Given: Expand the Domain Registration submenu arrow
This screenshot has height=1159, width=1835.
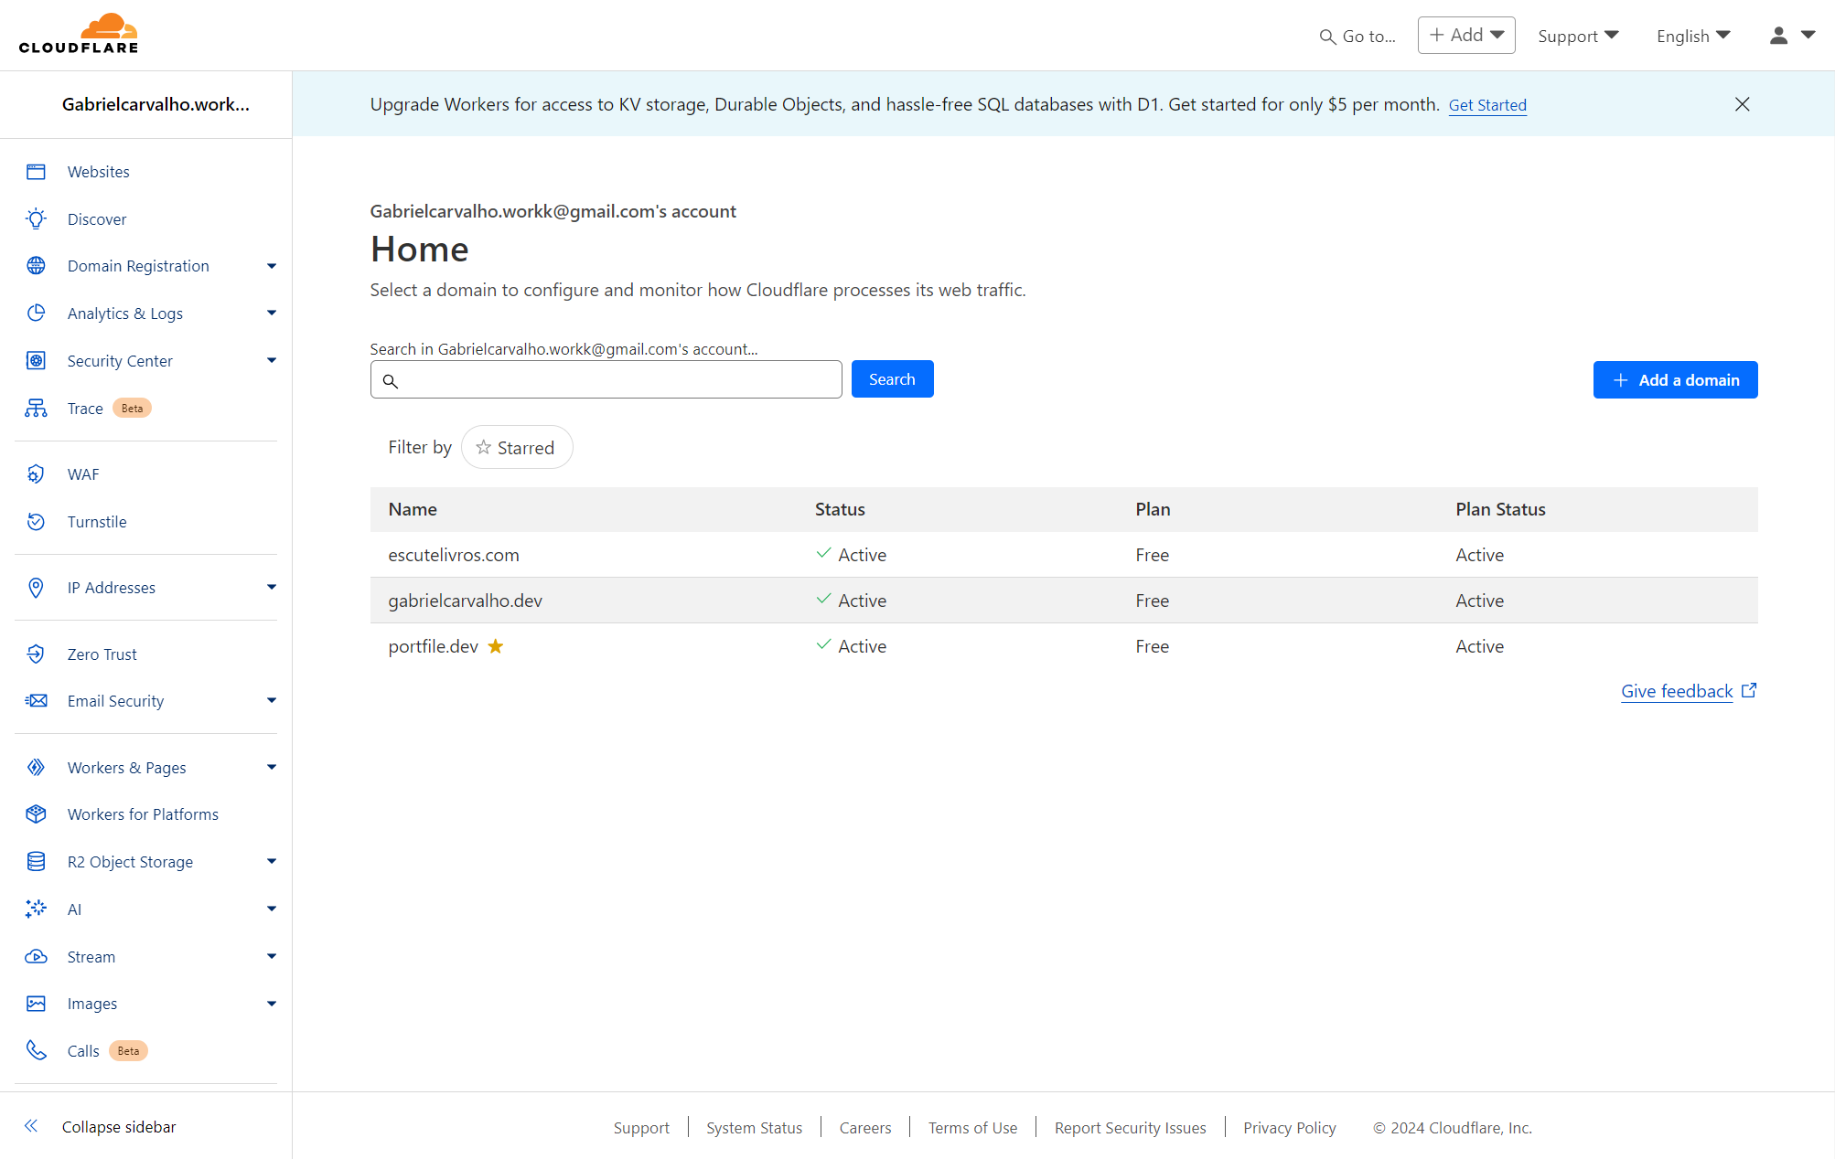Looking at the screenshot, I should 272,266.
